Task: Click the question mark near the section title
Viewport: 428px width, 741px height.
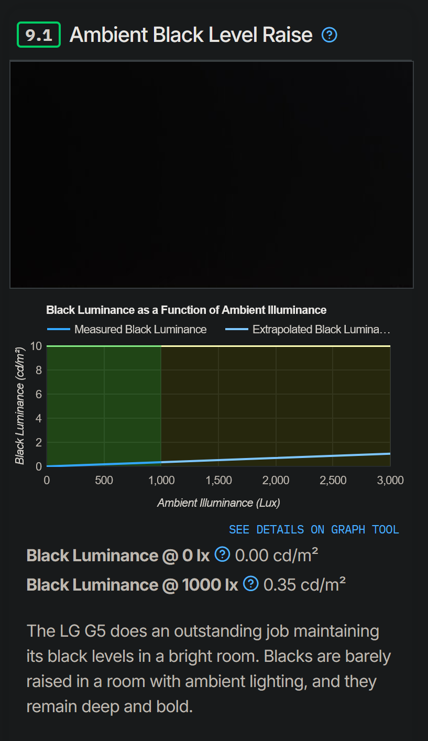Action: 330,35
